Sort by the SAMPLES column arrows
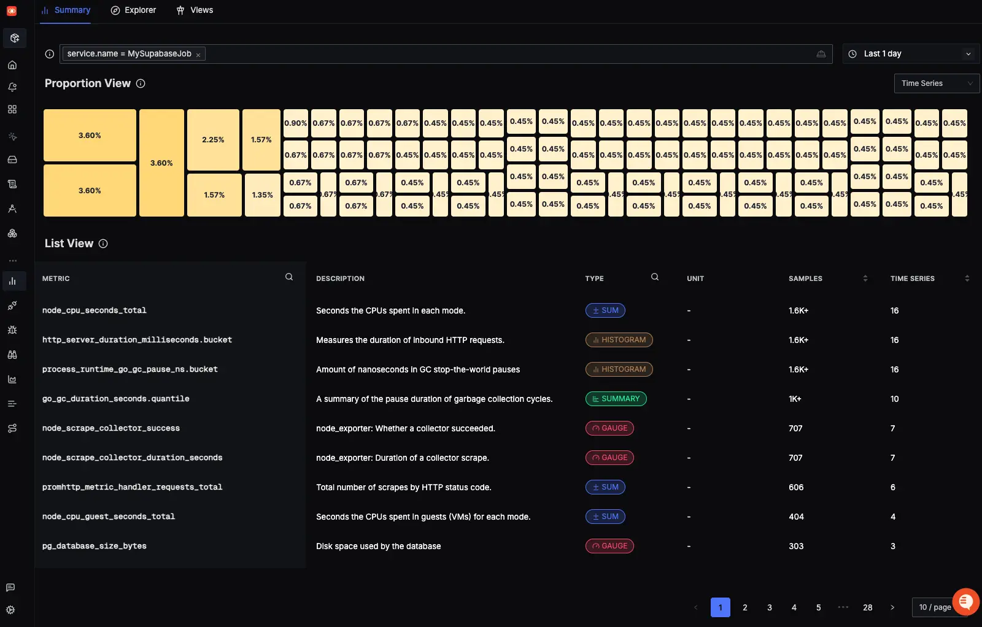This screenshot has width=982, height=627. 865,279
